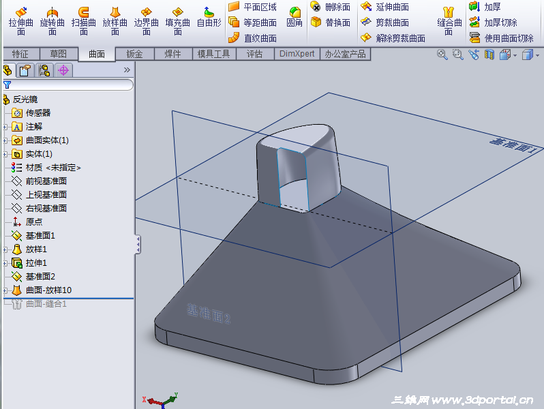Expand the manager pane tabs chevron
The width and height of the screenshot is (544, 409).
(x=127, y=70)
